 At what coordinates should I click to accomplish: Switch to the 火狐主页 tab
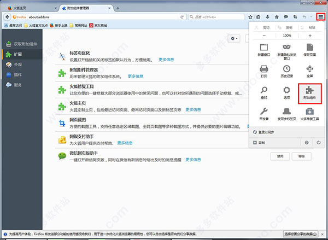click(x=31, y=8)
